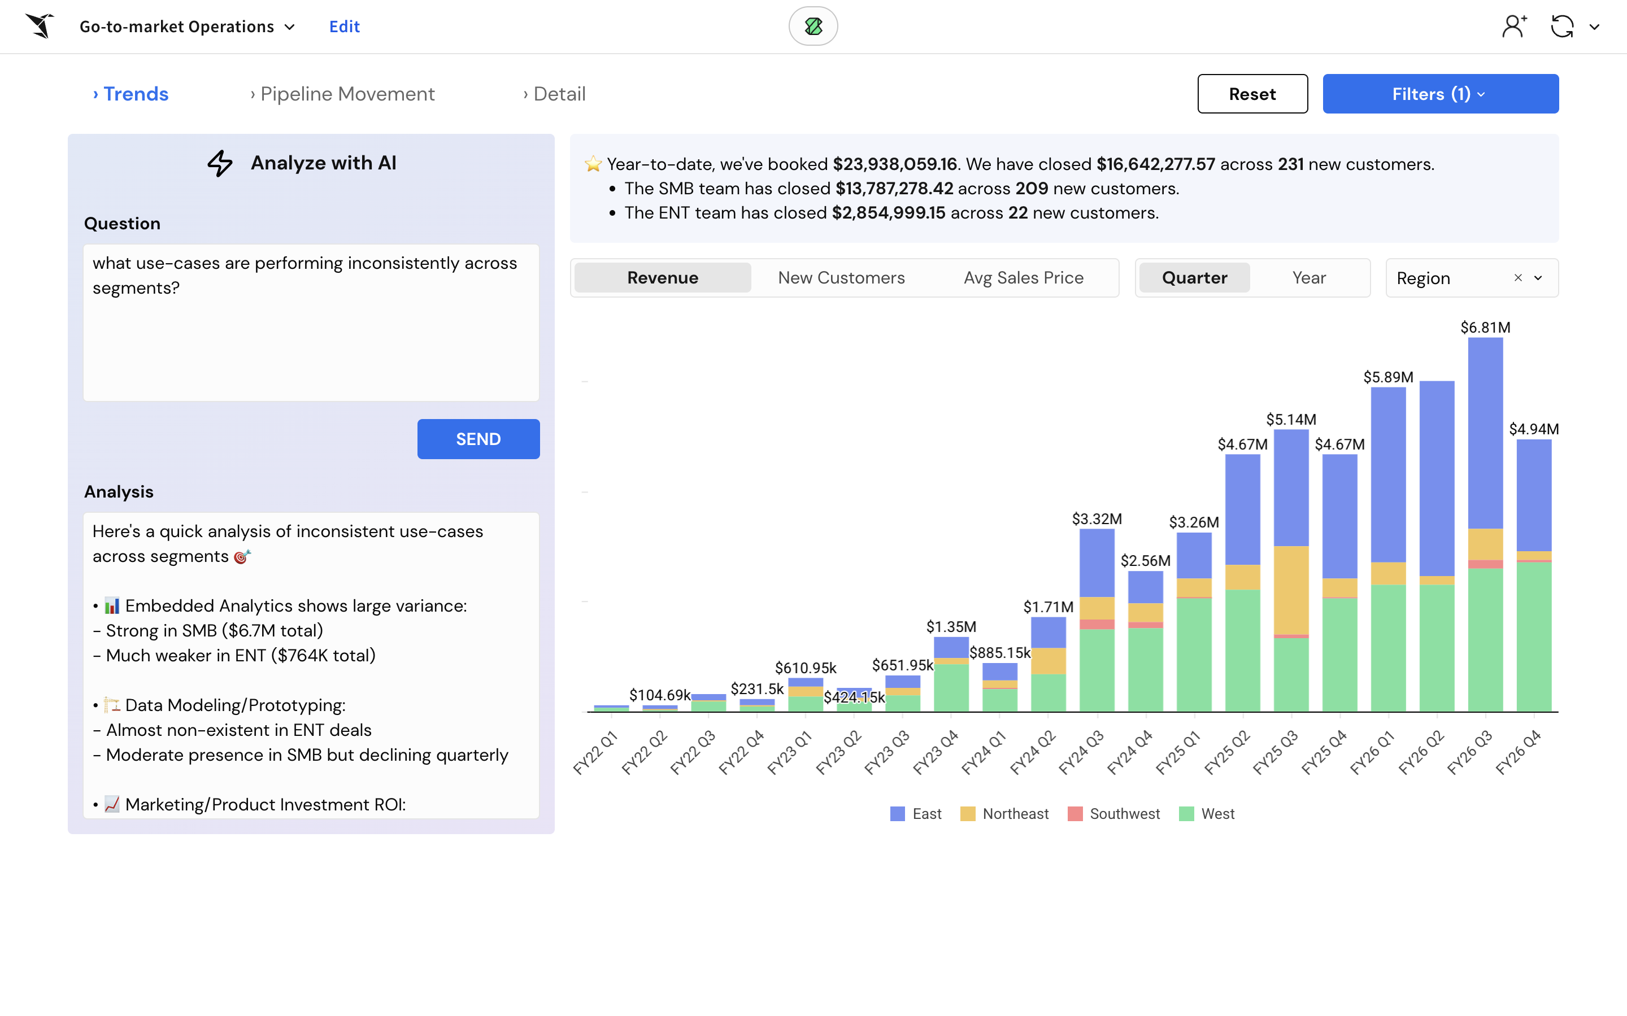This screenshot has width=1627, height=1016.
Task: Clear the Region selection with X
Action: [x=1517, y=277]
